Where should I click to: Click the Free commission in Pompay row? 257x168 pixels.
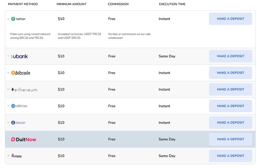tap(112, 156)
